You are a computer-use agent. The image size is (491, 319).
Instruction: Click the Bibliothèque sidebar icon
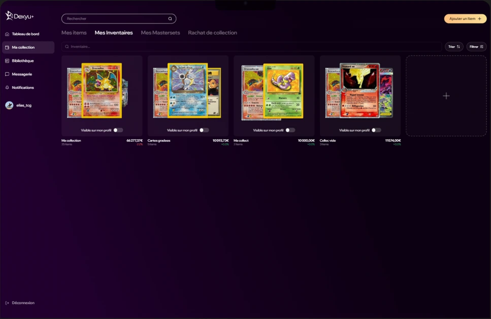point(7,61)
